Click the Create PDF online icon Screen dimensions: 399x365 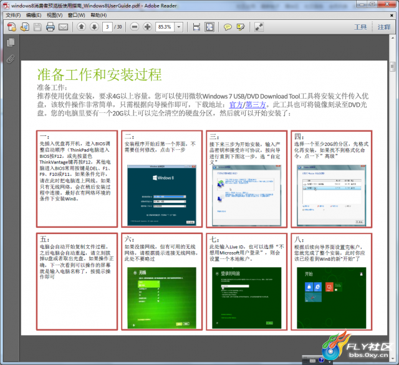(12, 27)
